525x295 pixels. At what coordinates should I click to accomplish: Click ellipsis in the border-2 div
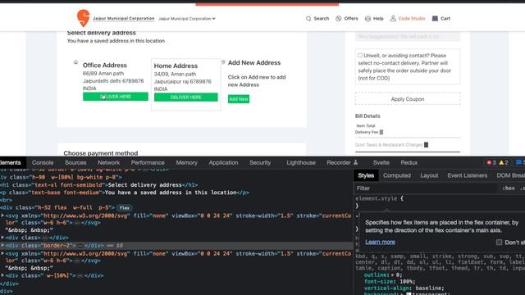click(80, 246)
